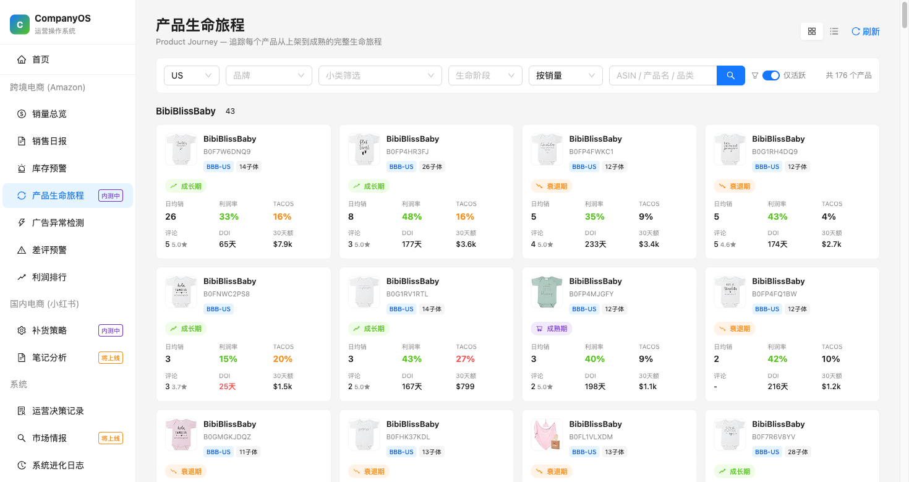Click product thumbnail for B0FP4FWKC1

coord(547,149)
